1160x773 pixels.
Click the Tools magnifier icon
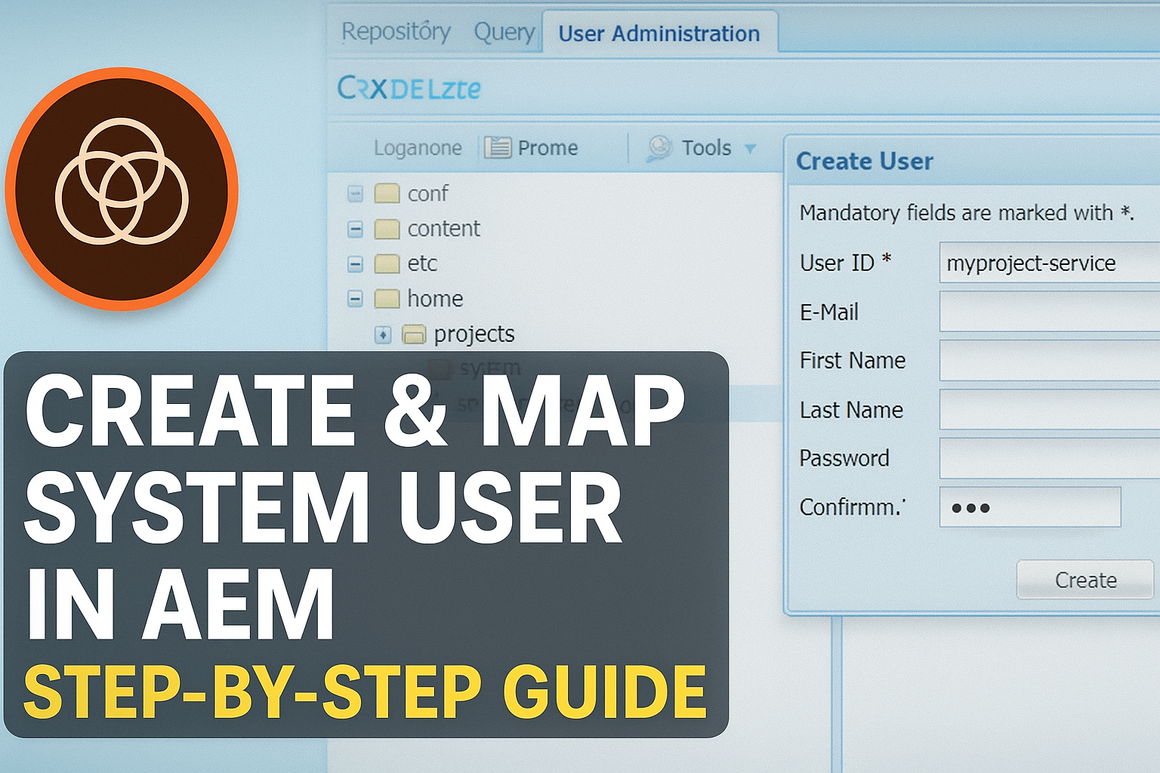(659, 147)
